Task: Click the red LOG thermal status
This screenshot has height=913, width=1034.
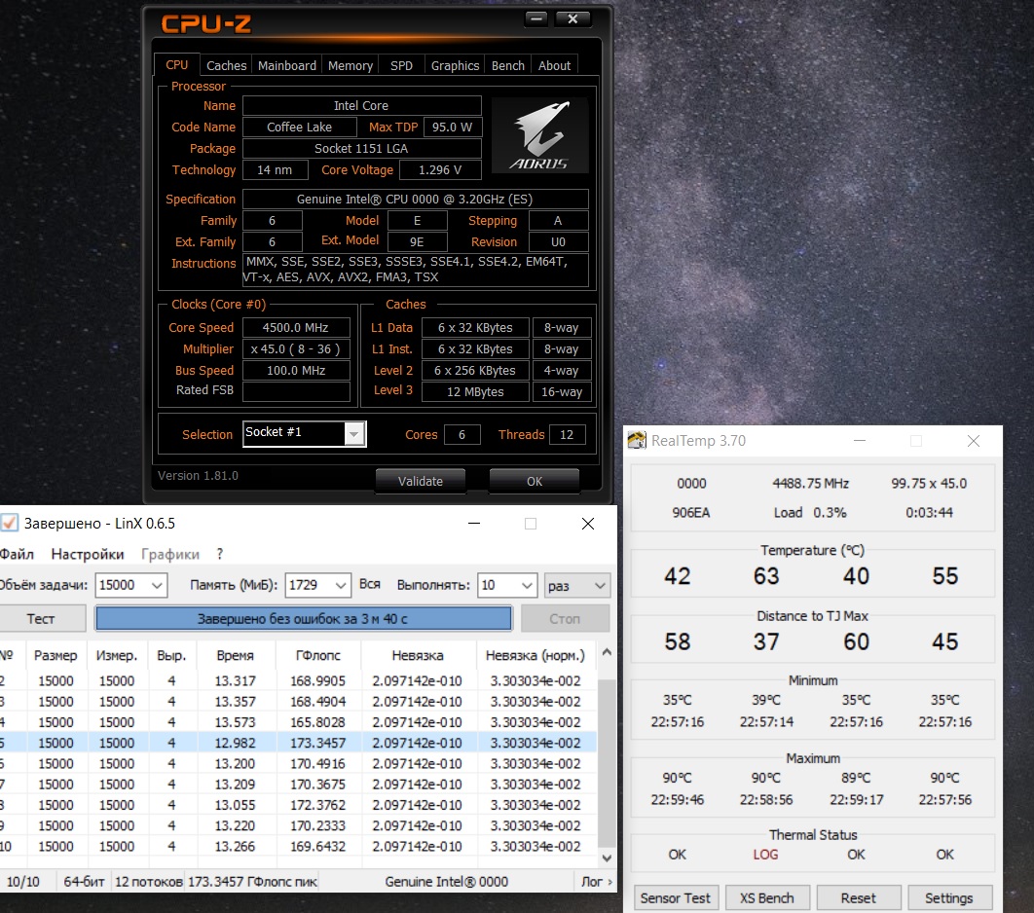Action: pyautogui.click(x=765, y=855)
